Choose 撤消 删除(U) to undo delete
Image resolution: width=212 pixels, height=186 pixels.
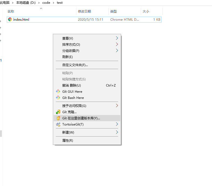[x=87, y=85]
